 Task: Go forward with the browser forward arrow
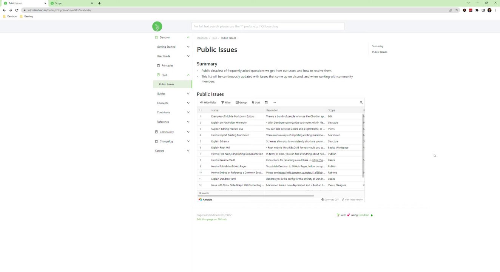click(x=10, y=10)
